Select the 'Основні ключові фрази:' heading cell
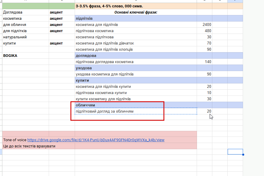This screenshot has height=176, width=264. [x=136, y=12]
